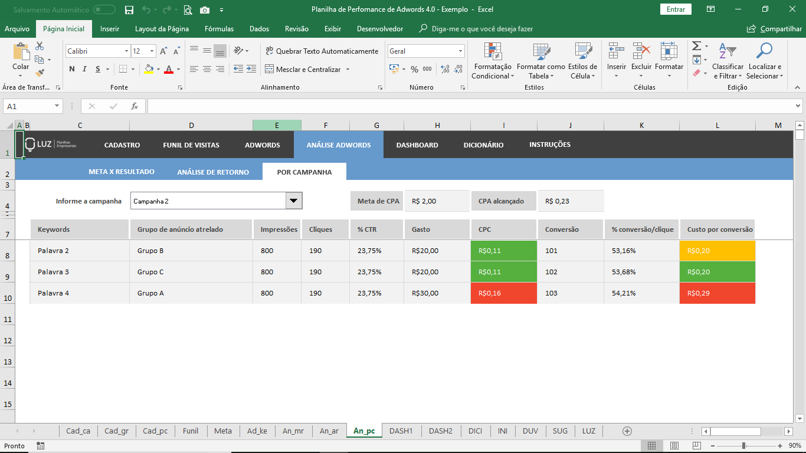Click Classificar e Filtrar icon
Screen dimensions: 806x453
(x=728, y=52)
